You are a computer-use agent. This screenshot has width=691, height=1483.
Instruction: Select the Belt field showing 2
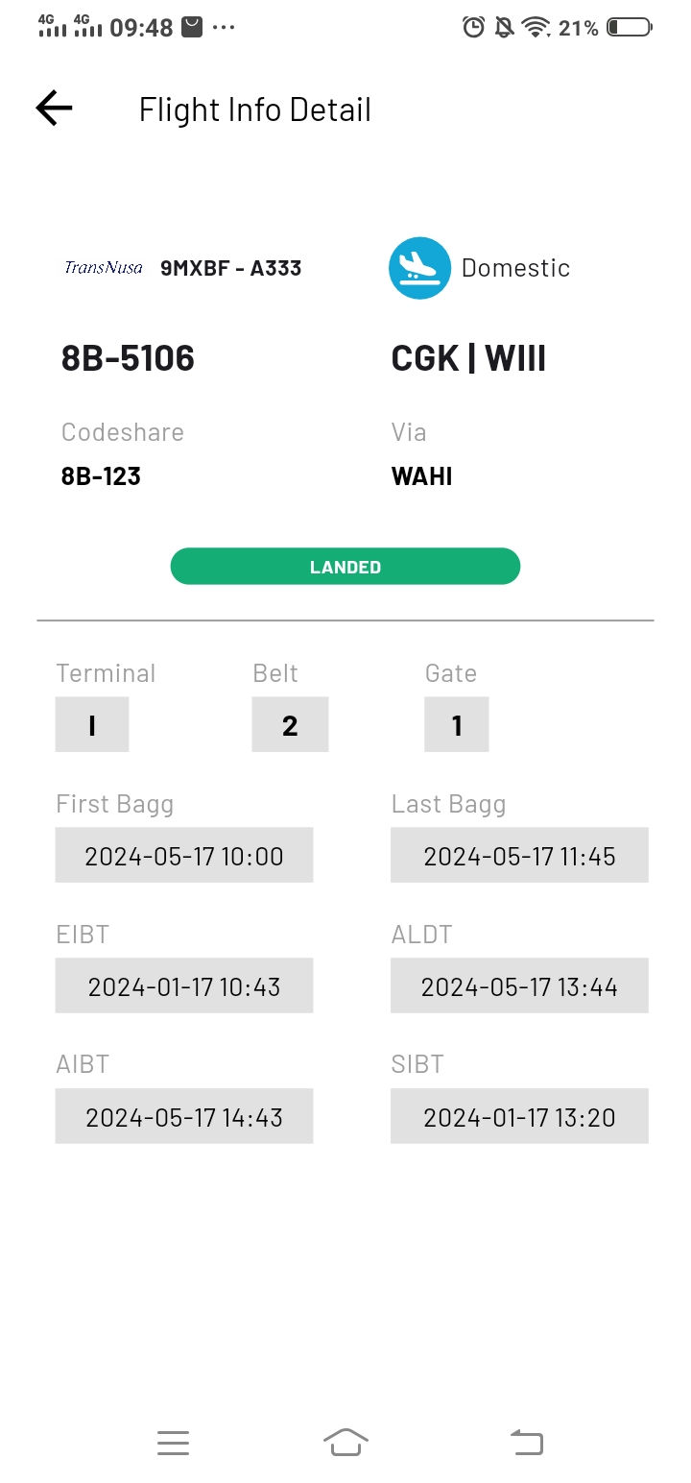tap(290, 724)
